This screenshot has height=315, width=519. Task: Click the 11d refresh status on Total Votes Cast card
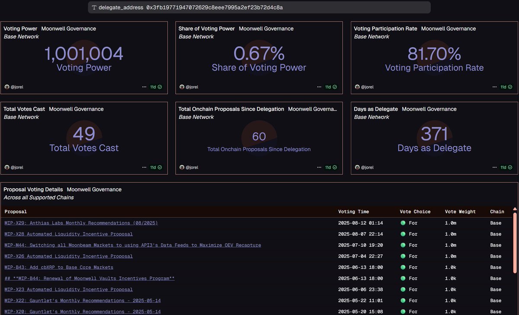tap(156, 167)
